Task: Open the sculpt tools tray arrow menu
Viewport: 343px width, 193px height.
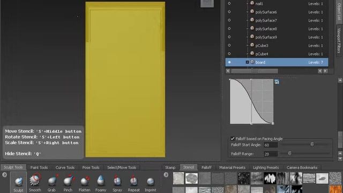Action: click(x=4, y=175)
